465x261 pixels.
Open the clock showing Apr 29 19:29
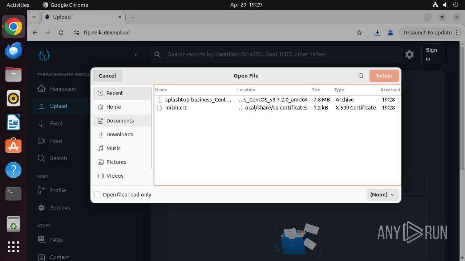pos(246,5)
